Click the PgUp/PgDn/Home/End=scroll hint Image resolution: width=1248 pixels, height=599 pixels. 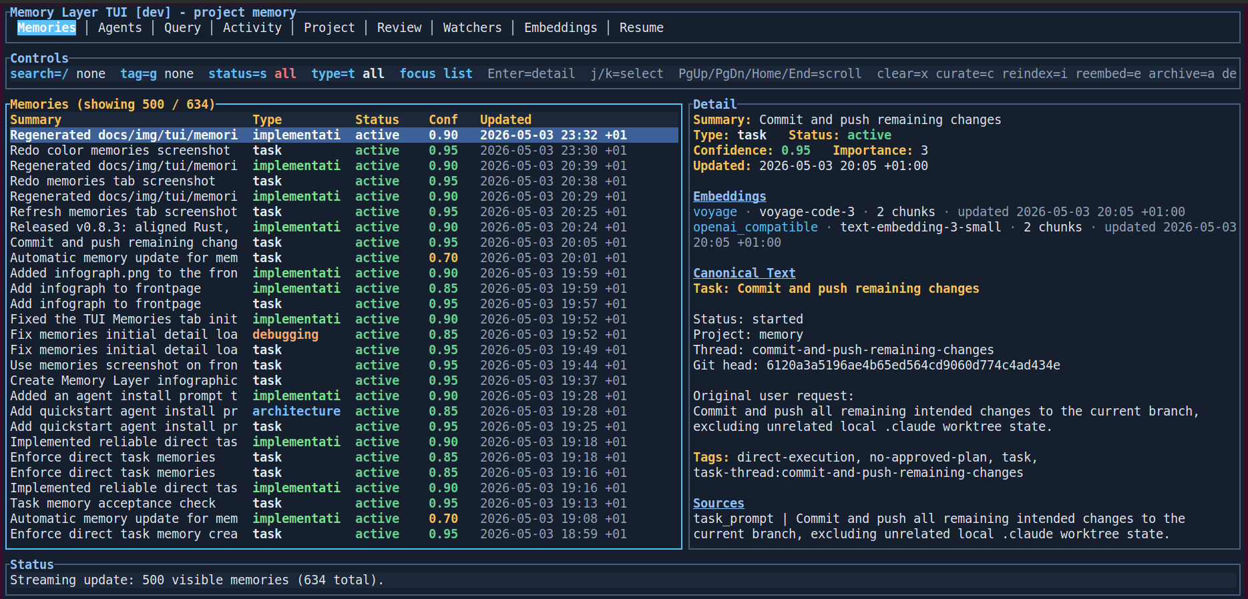[x=770, y=73]
